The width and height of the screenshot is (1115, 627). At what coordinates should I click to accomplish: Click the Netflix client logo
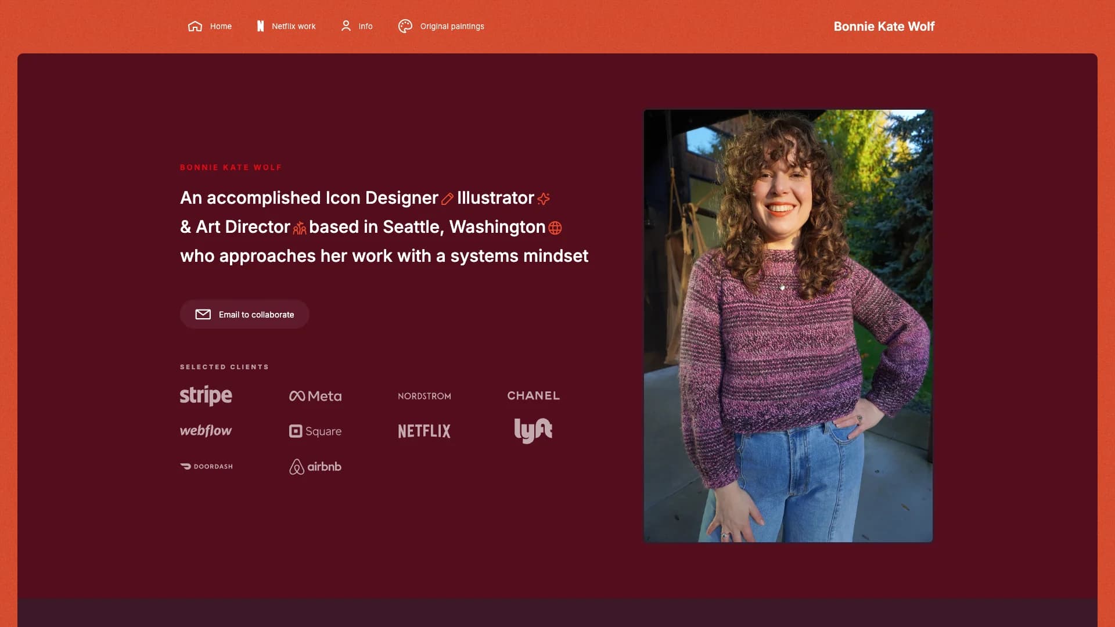pyautogui.click(x=425, y=431)
